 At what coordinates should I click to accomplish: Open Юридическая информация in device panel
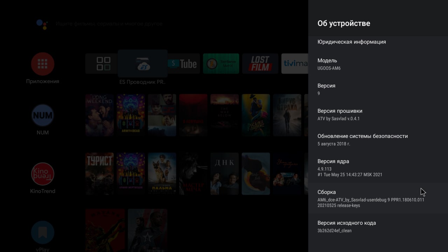pos(378,42)
